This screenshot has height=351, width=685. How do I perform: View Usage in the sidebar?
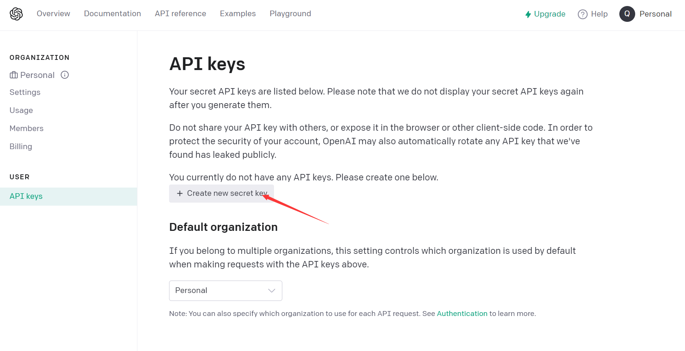21,110
